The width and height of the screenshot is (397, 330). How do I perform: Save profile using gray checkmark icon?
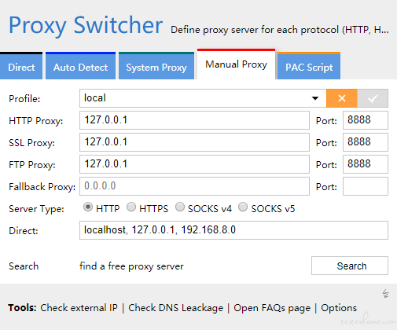tap(373, 98)
